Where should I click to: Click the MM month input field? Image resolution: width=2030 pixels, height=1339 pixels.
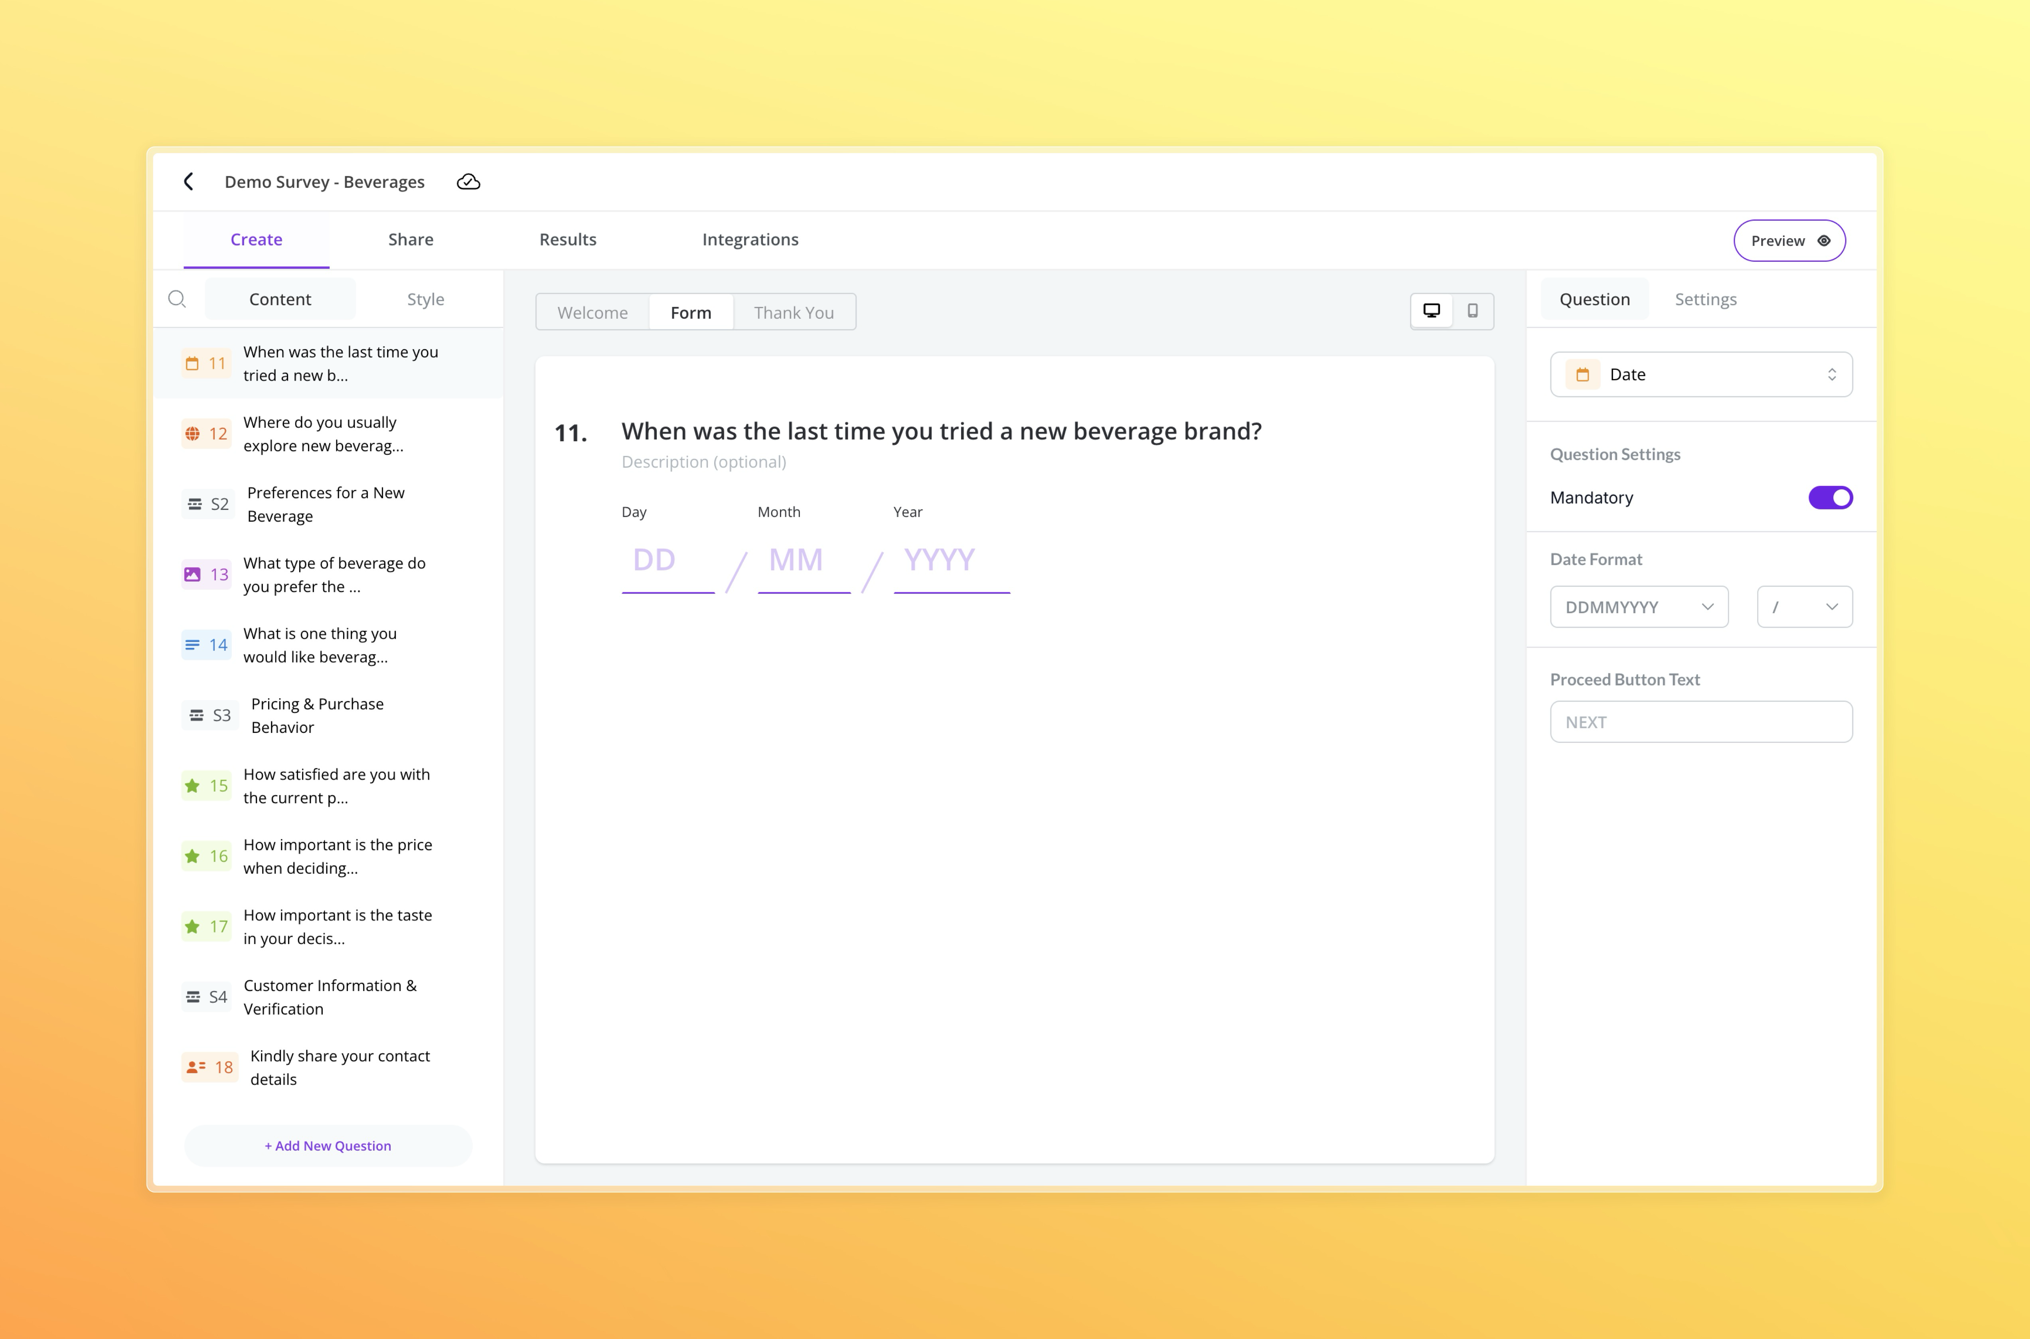pyautogui.click(x=804, y=563)
